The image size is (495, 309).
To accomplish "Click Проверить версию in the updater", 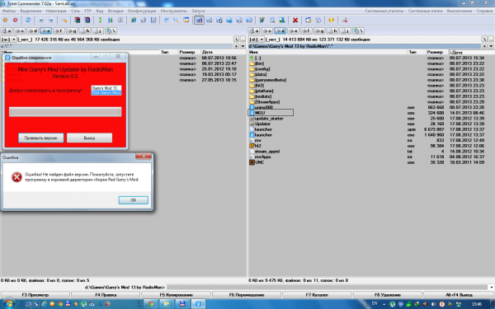I will (40, 138).
